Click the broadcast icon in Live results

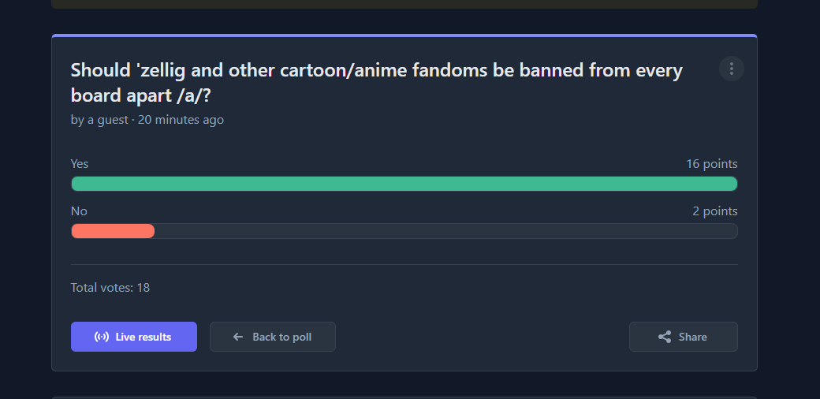pos(102,337)
